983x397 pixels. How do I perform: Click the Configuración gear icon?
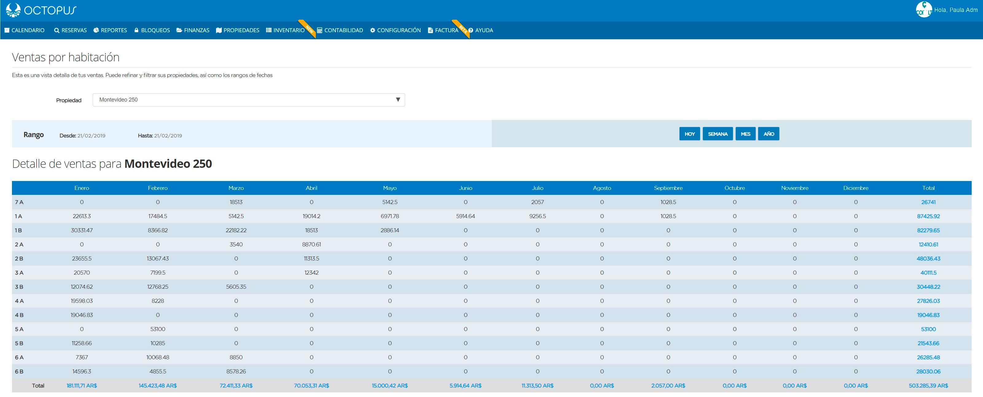[372, 30]
